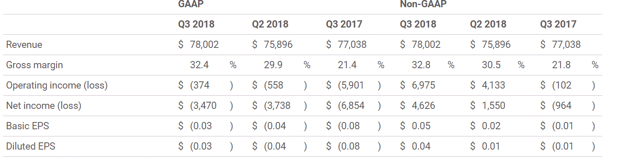Click the Non-GAAP gross margin value 21.8
Viewport: 620px width, 164px height.
(x=562, y=65)
